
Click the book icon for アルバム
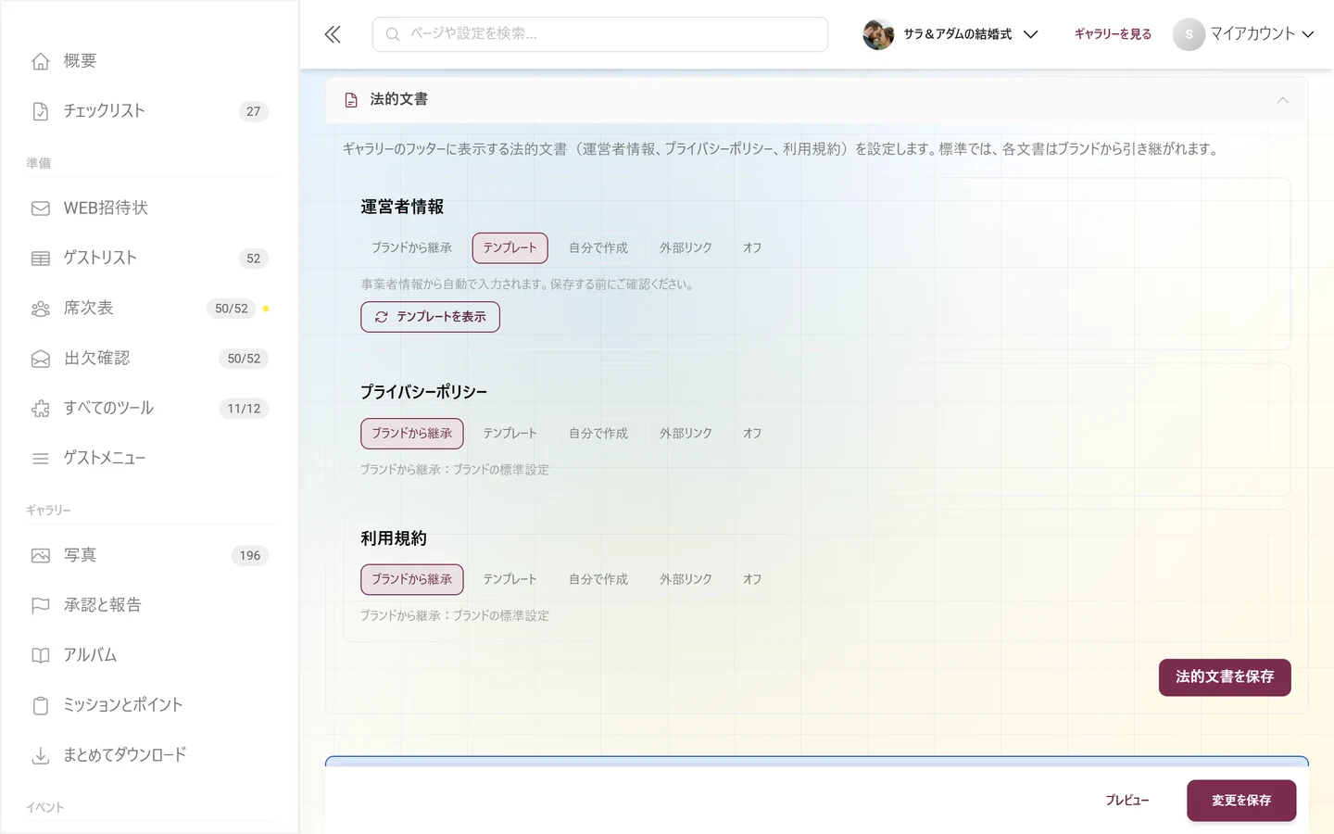[41, 656]
